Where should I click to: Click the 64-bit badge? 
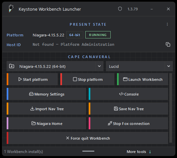pyautogui.click(x=75, y=35)
